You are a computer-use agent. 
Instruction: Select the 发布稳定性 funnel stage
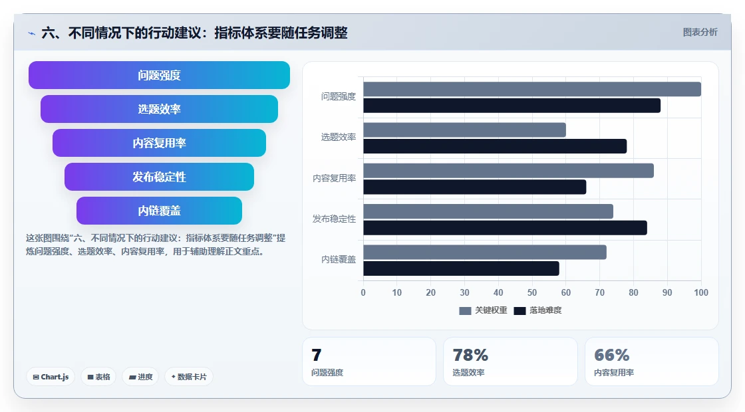tap(159, 177)
